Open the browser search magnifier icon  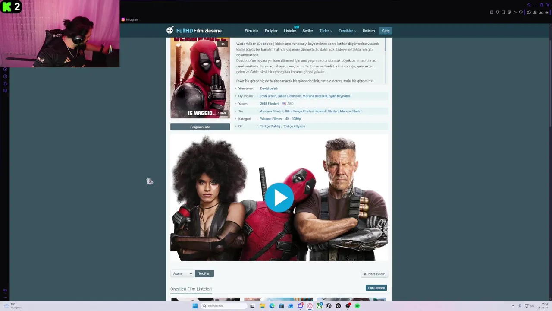click(529, 5)
